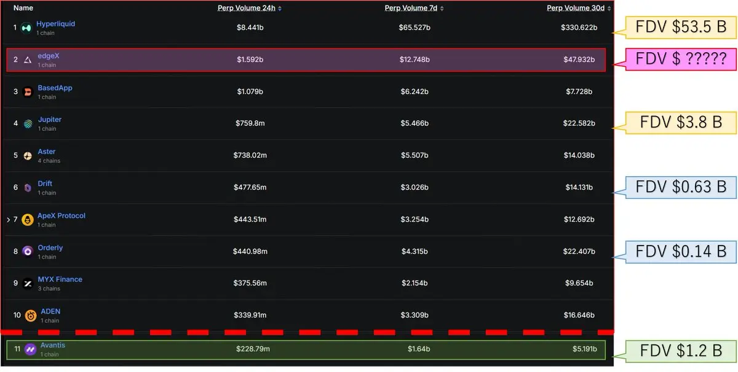Click BasedApp 7d volume $6.242b
The image size is (738, 372).
[415, 92]
